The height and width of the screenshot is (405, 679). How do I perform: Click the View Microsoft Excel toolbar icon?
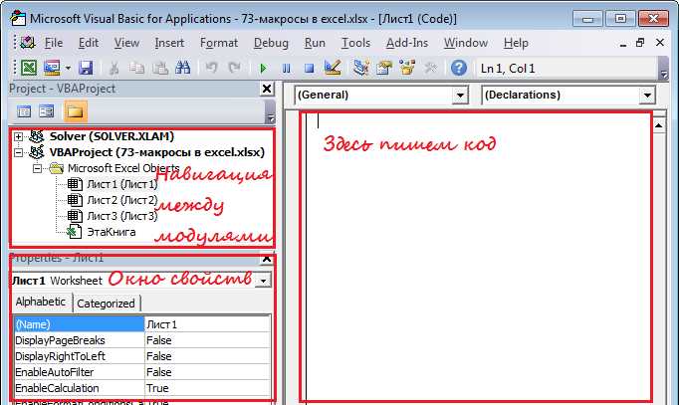[29, 68]
